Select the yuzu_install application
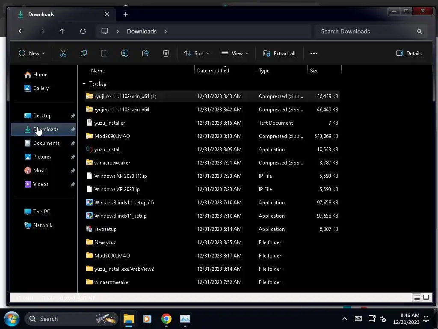 coord(212,150)
